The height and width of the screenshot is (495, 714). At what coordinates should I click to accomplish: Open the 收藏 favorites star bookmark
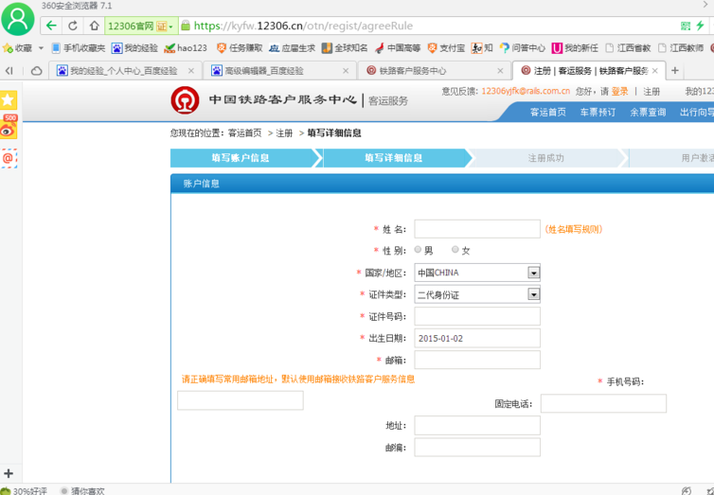[x=17, y=47]
